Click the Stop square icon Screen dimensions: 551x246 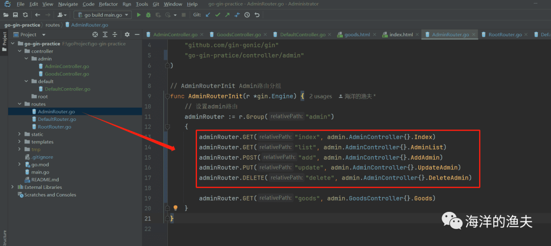coord(184,15)
